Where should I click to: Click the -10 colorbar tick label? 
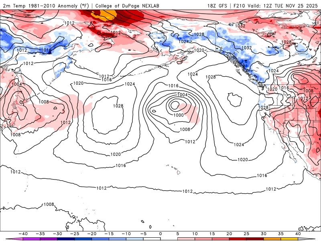coord(126,234)
